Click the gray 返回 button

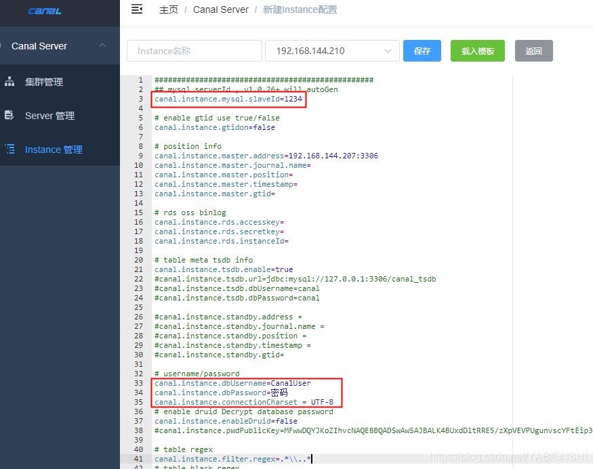[533, 51]
